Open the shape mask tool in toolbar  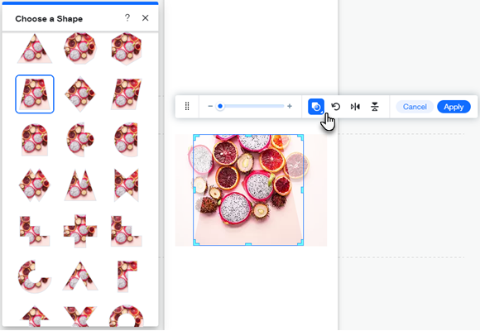click(x=316, y=107)
